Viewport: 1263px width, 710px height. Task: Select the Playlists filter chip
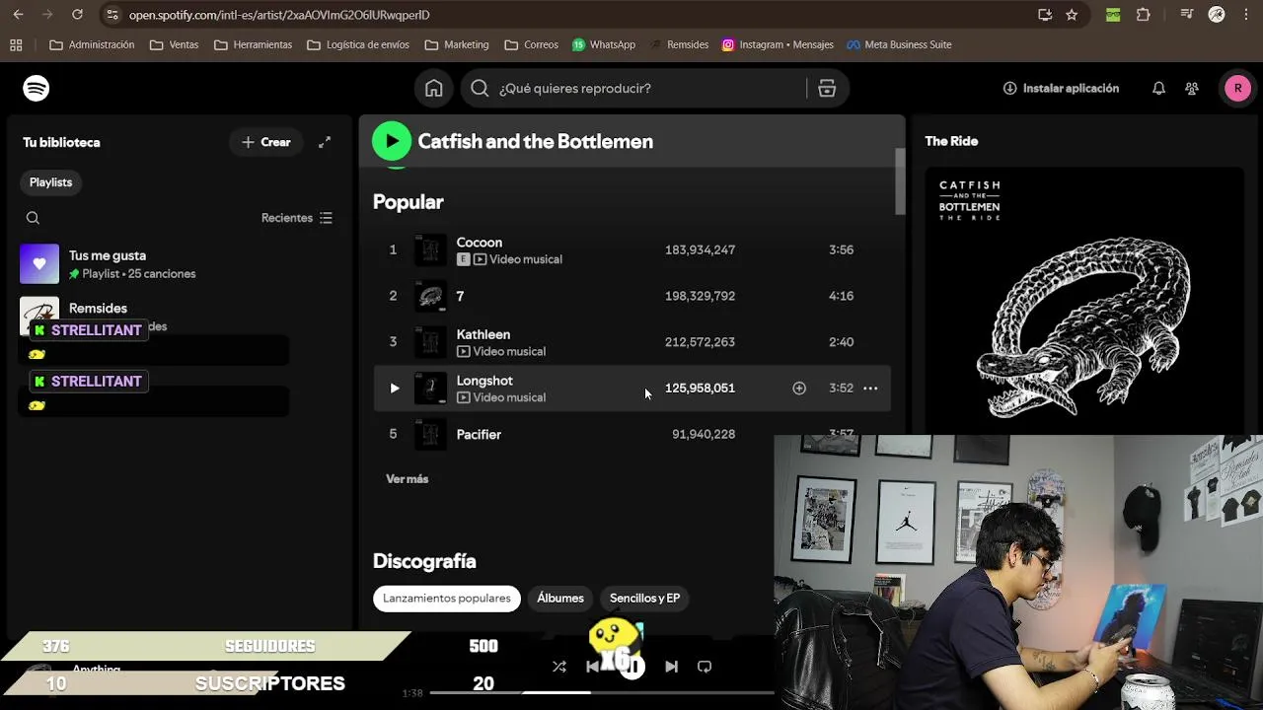(x=50, y=182)
